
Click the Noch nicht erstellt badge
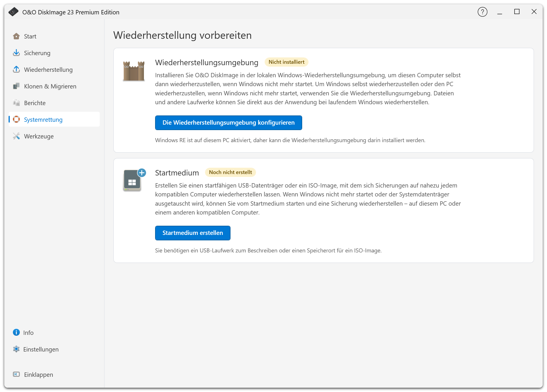(x=230, y=172)
